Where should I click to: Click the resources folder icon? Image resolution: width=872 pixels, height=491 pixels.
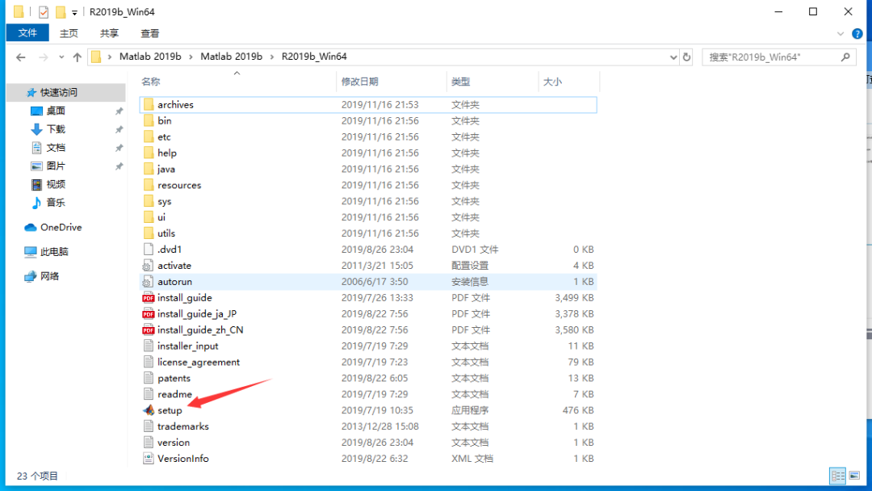(x=149, y=185)
